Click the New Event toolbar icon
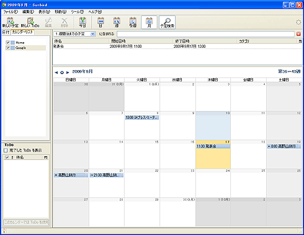 coord(11,20)
